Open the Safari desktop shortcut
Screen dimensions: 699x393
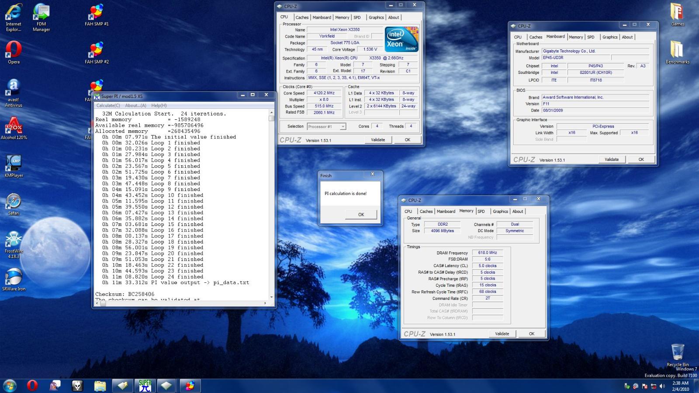click(x=14, y=204)
